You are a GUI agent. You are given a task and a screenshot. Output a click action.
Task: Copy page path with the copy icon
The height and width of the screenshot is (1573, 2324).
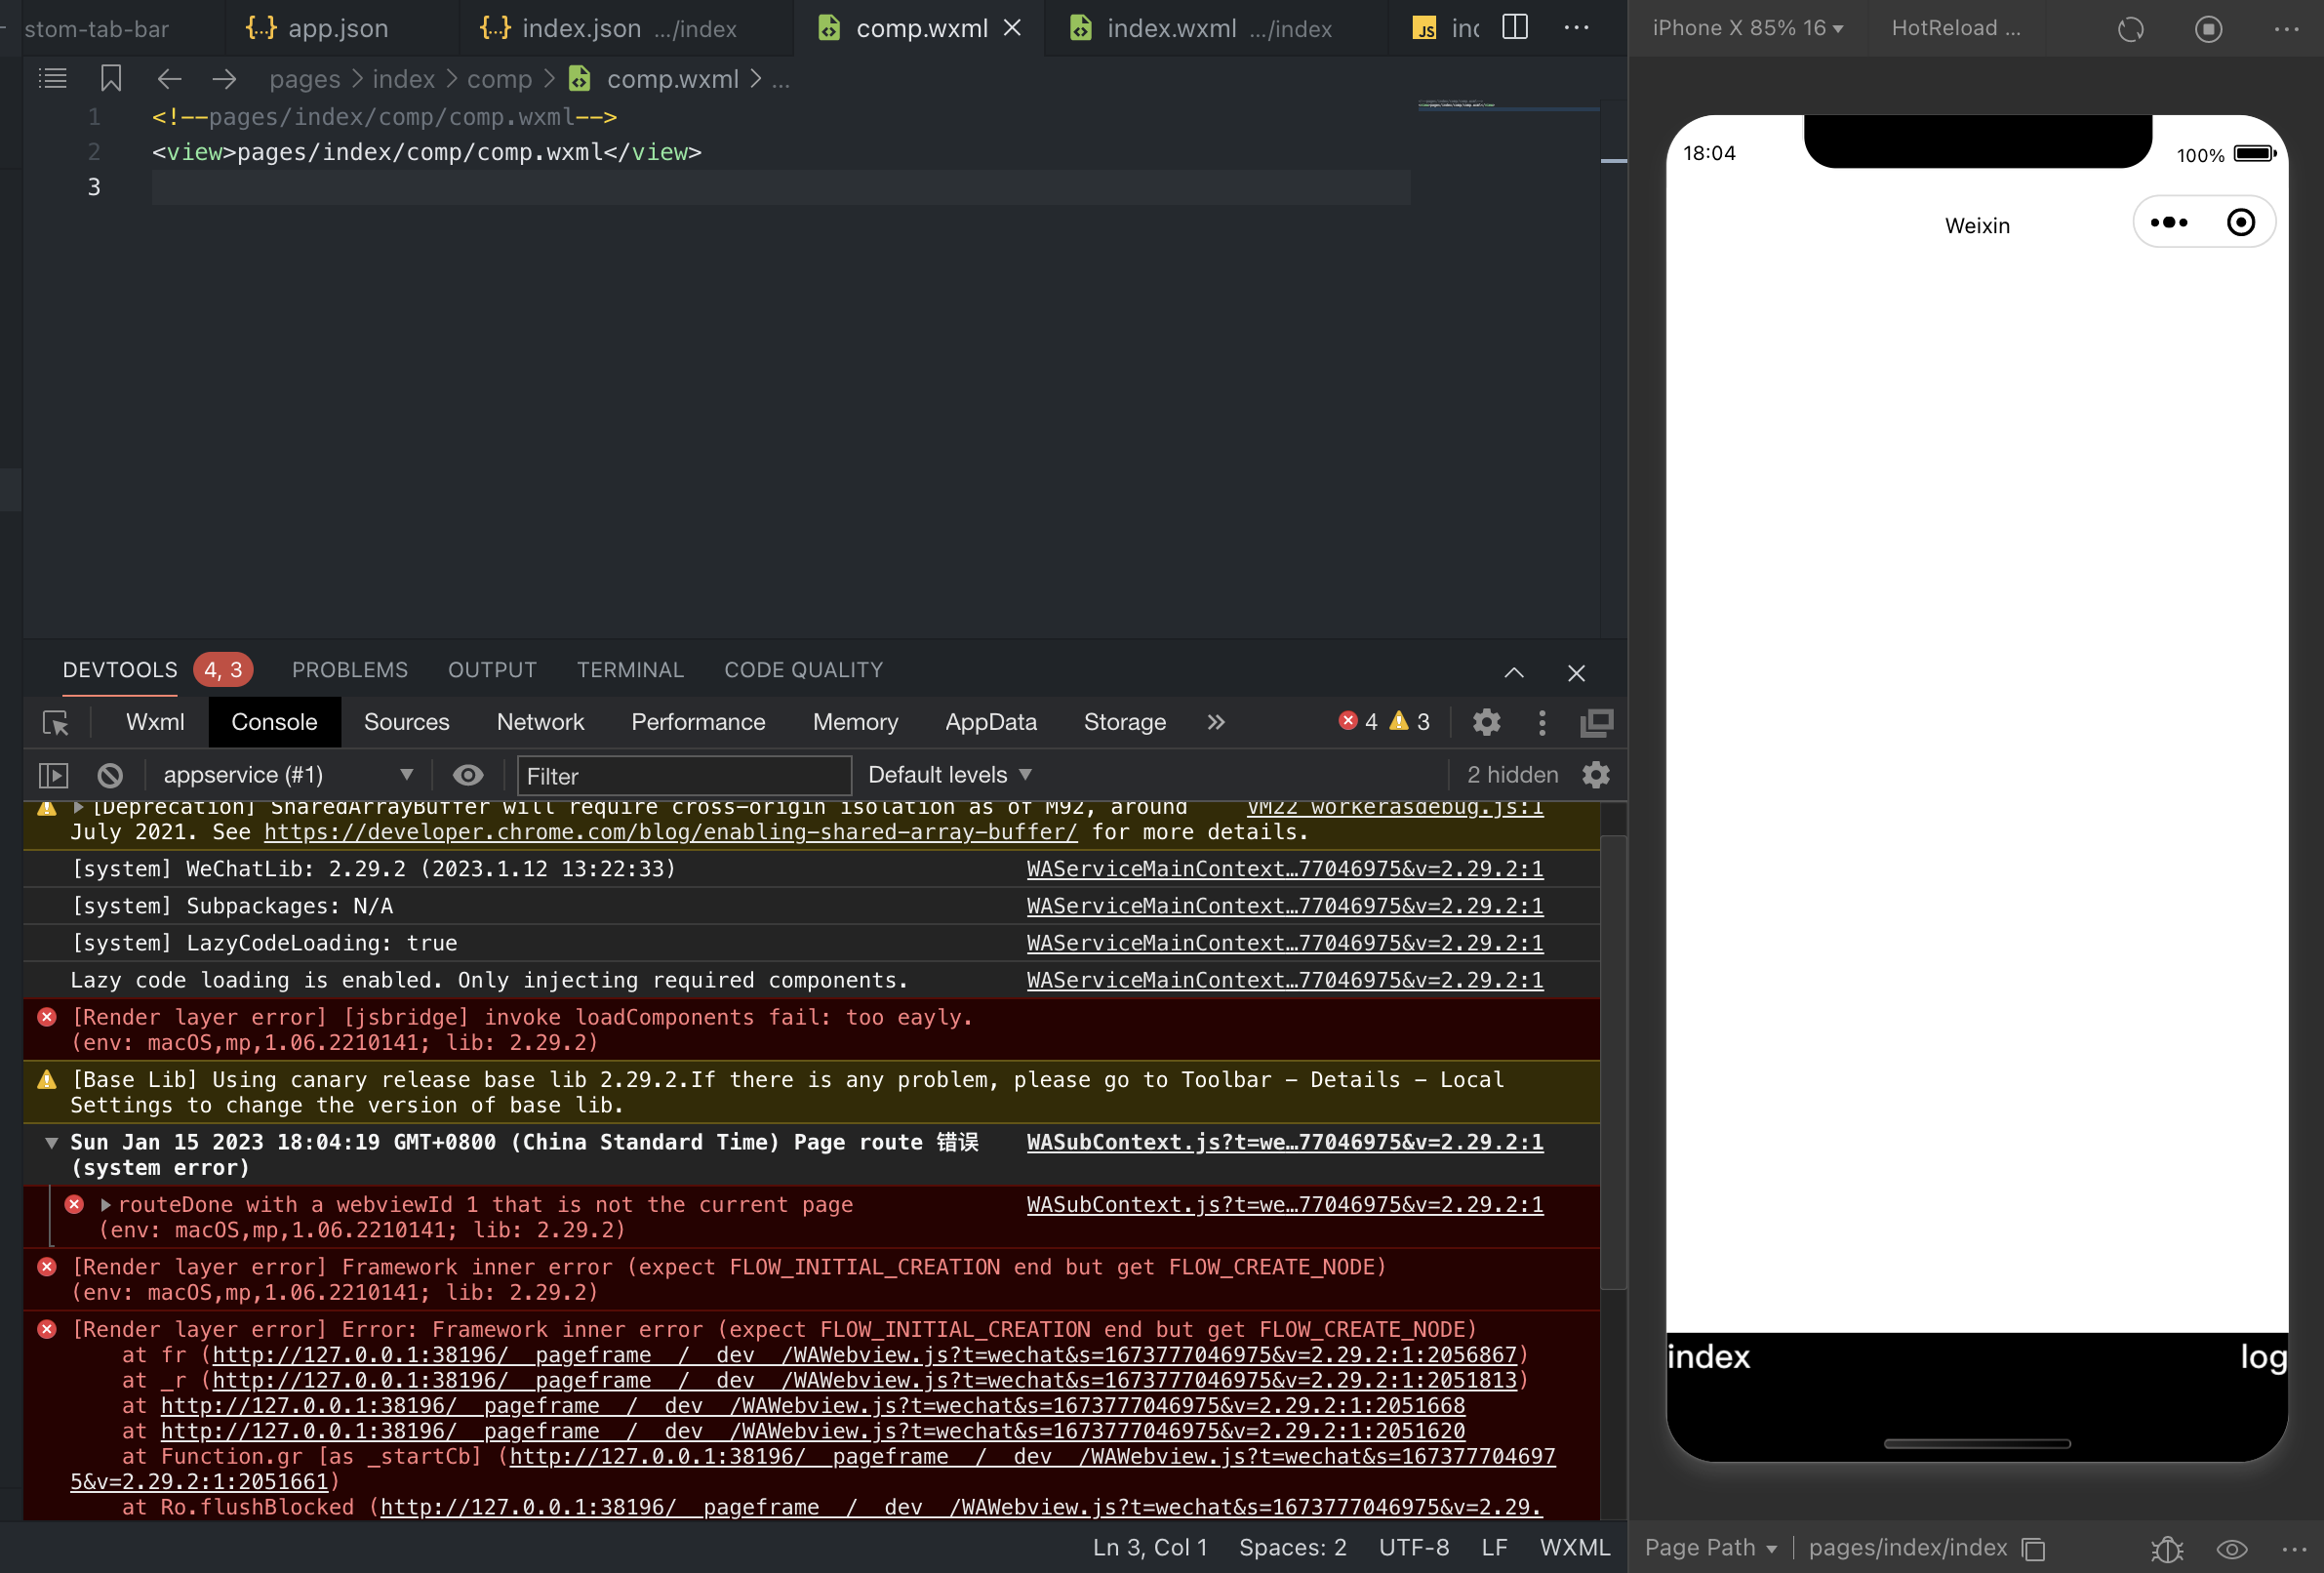coord(2034,1548)
